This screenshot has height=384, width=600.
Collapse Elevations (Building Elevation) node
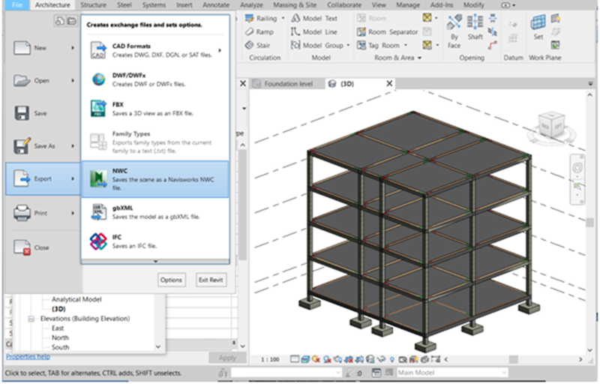click(x=31, y=319)
